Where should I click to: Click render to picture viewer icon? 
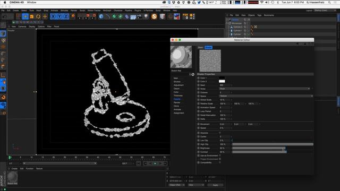coord(87,16)
